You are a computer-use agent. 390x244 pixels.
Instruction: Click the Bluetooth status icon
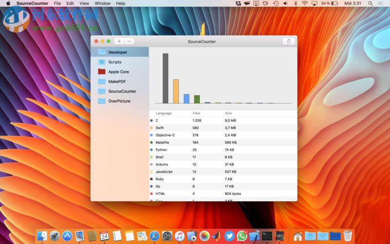(x=295, y=3)
